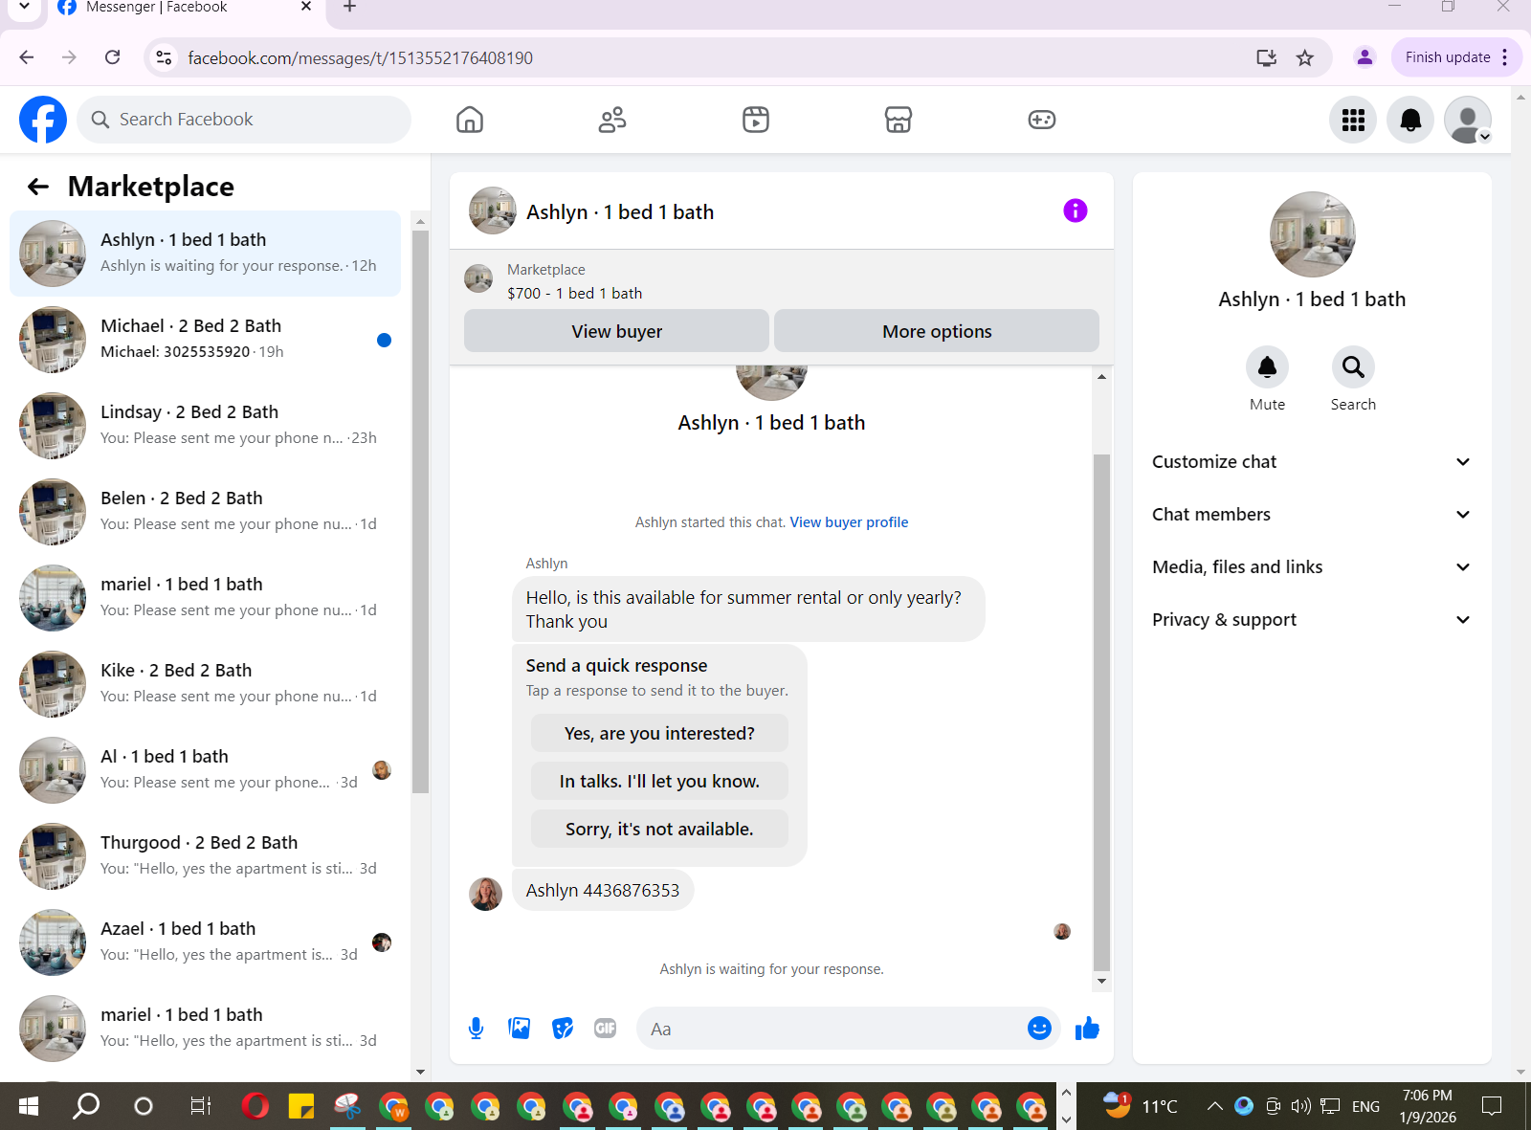Click the browser address bar URL
The image size is (1531, 1130).
(360, 57)
